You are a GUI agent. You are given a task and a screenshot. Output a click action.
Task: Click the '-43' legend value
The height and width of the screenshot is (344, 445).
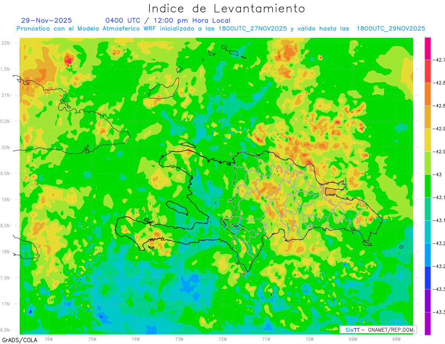[x=436, y=174]
